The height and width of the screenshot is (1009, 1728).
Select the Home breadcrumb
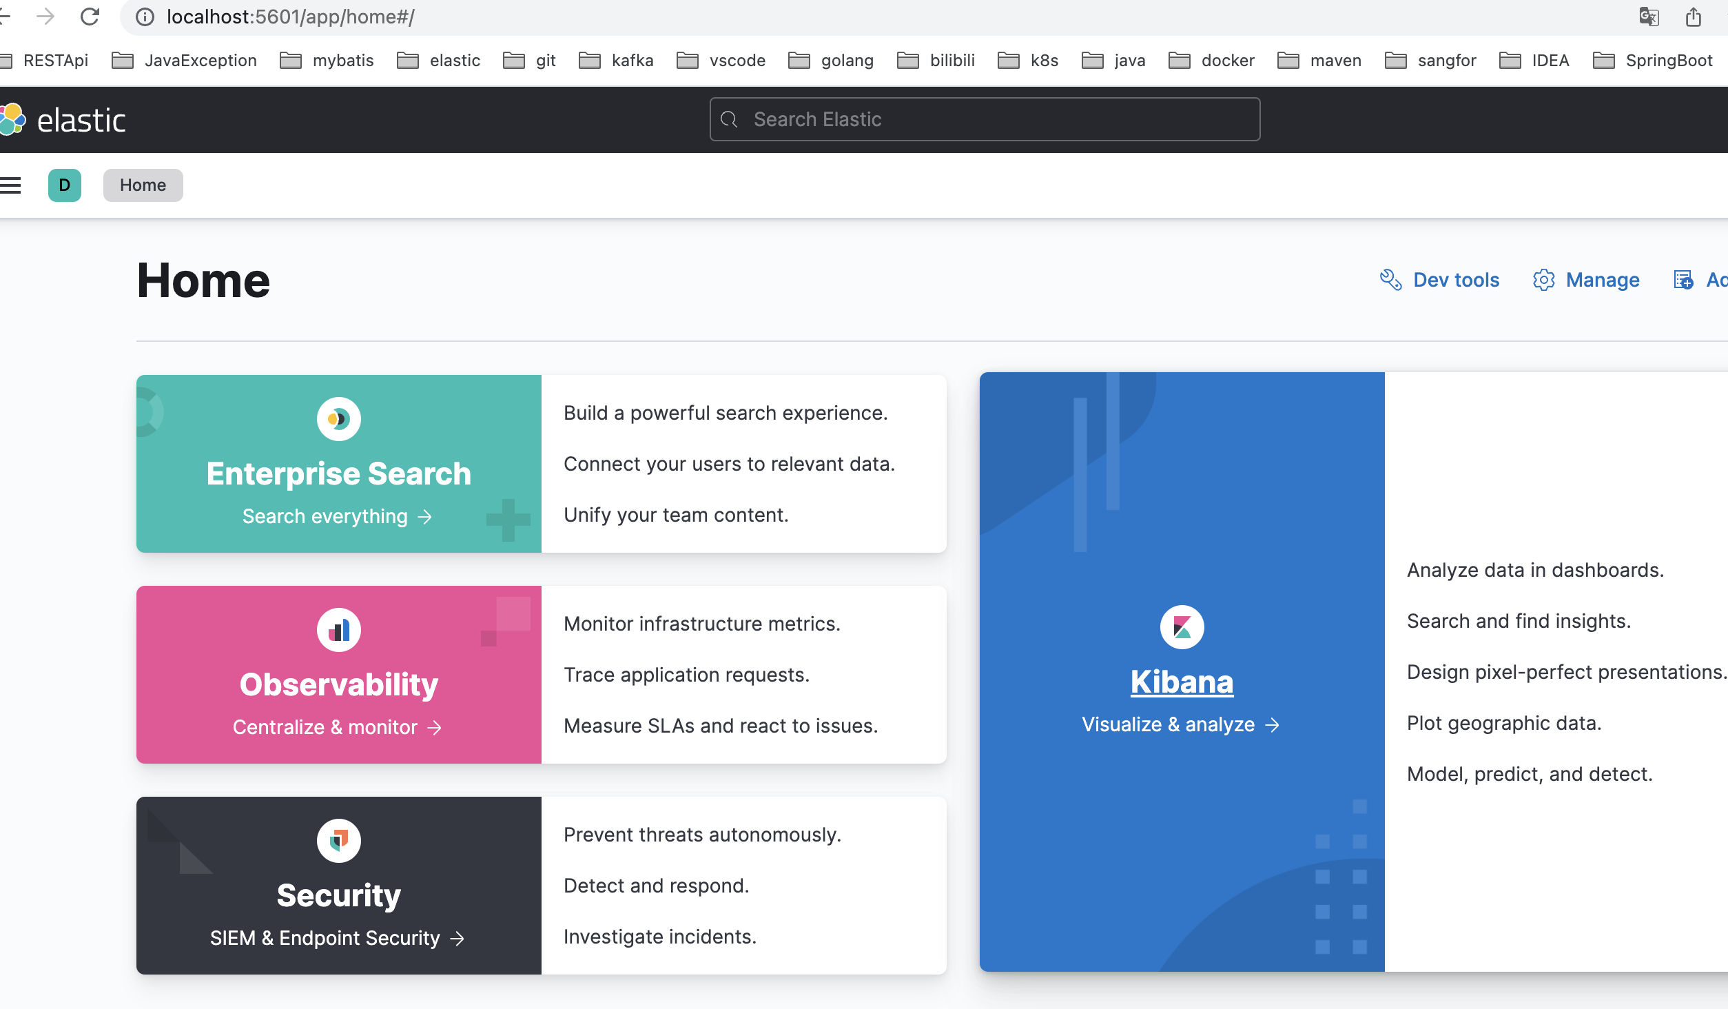(143, 185)
